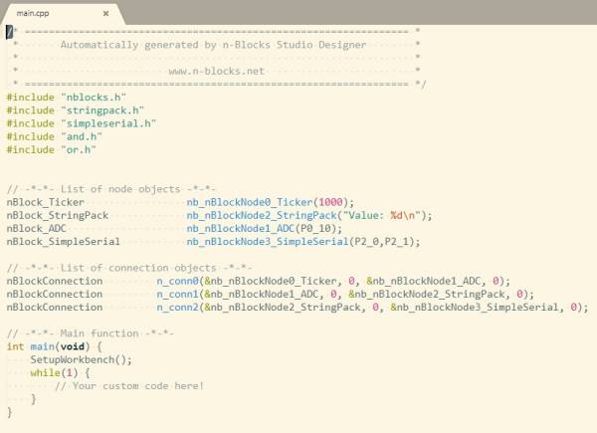Click the while(1) statement
The height and width of the screenshot is (433, 597).
pos(60,373)
